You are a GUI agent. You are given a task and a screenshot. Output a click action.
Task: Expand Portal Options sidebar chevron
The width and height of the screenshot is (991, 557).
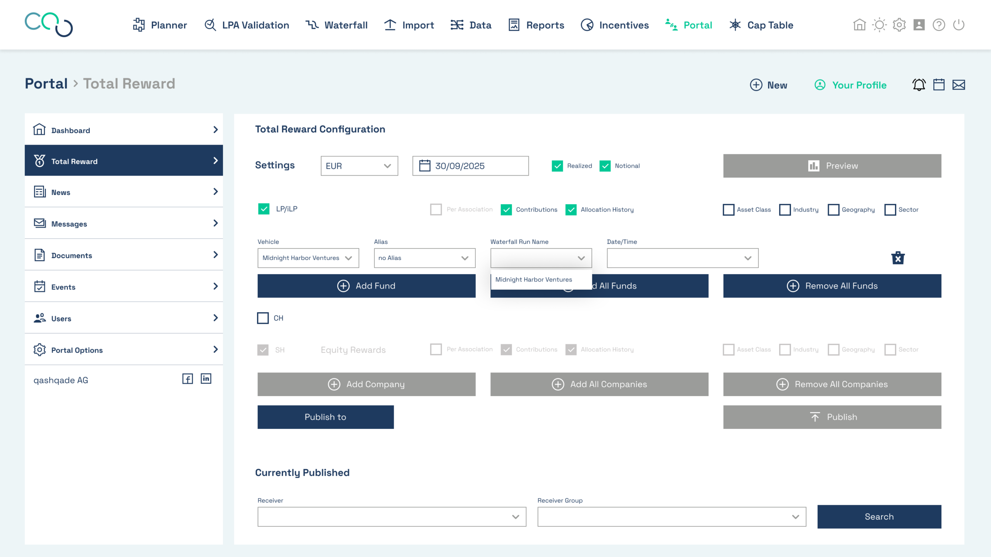[216, 350]
